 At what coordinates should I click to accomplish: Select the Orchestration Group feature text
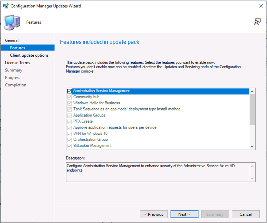point(90,139)
